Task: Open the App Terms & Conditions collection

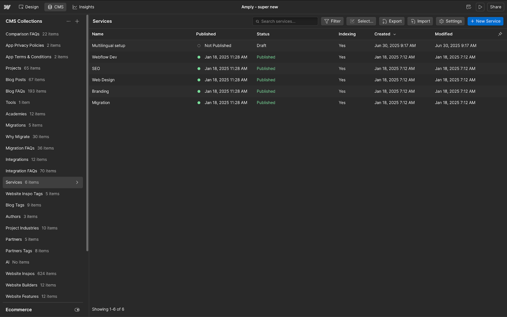Action: click(x=43, y=57)
